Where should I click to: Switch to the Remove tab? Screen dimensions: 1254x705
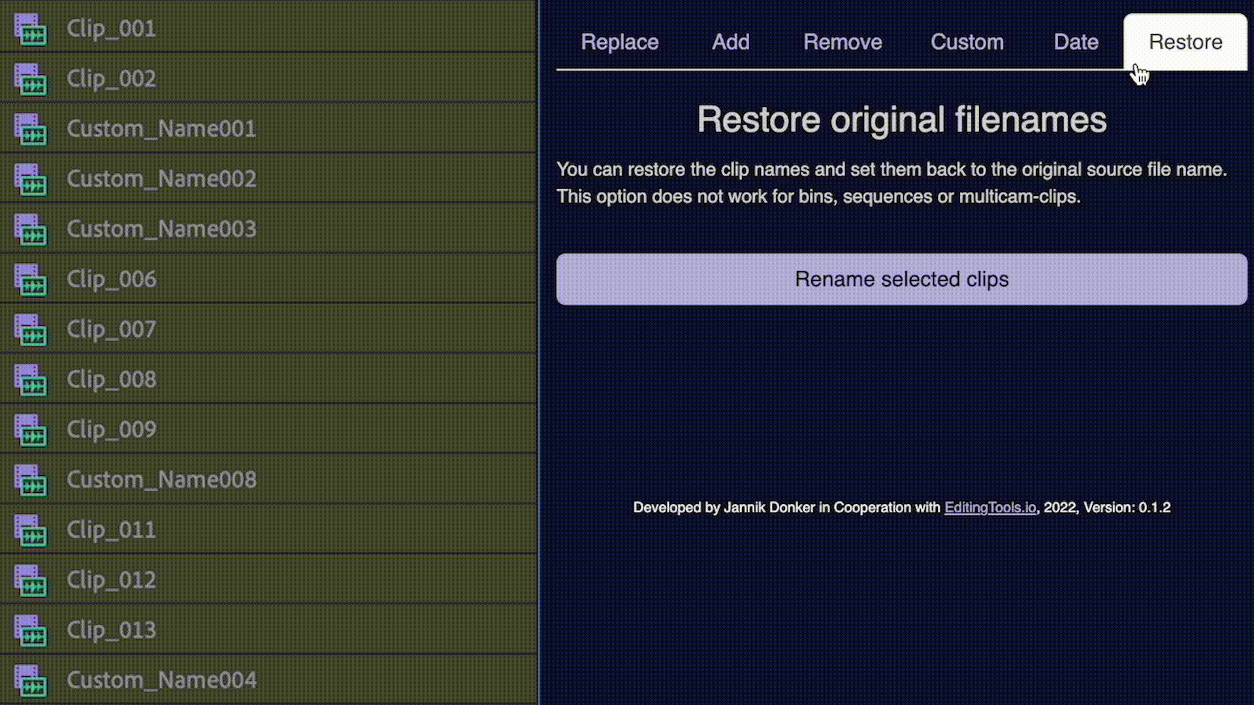(843, 42)
